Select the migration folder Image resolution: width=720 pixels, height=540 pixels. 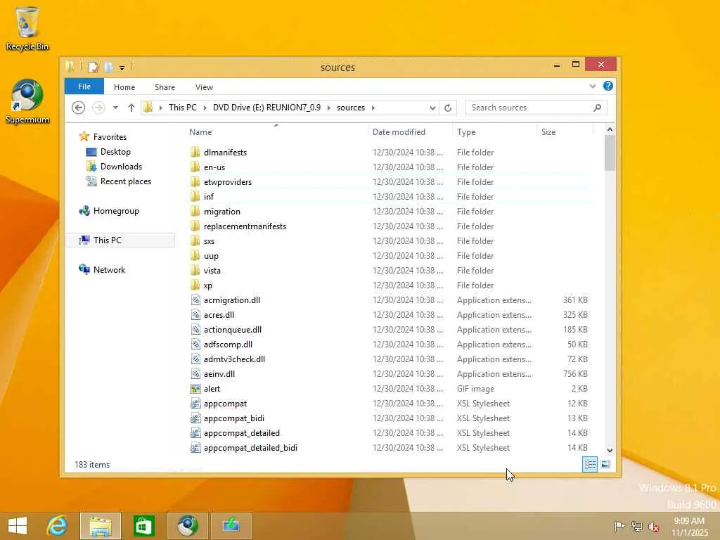221,211
